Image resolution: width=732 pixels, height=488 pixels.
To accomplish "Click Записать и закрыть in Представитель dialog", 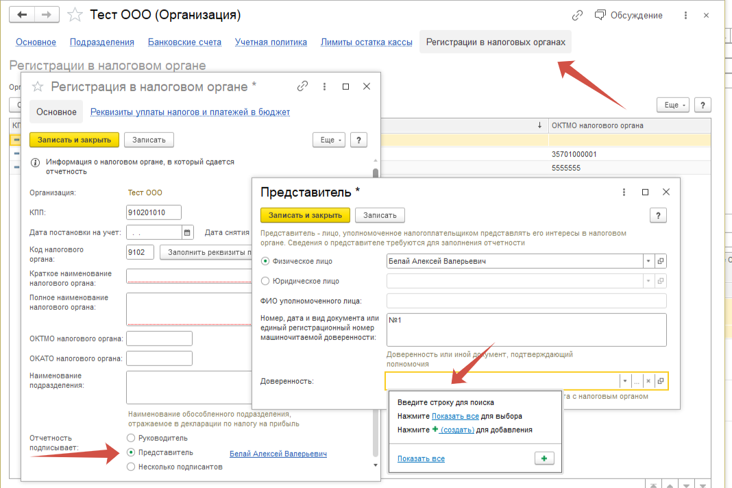I will click(x=305, y=215).
